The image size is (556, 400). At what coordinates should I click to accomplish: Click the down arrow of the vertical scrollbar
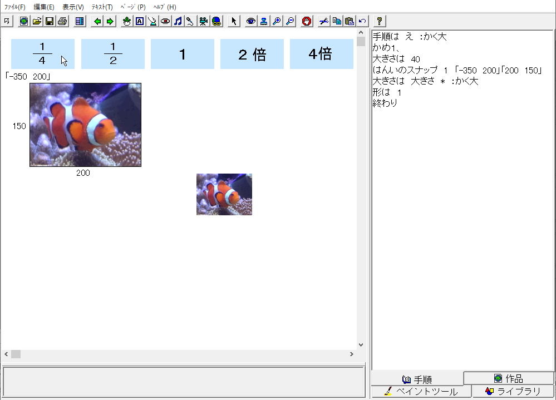361,345
